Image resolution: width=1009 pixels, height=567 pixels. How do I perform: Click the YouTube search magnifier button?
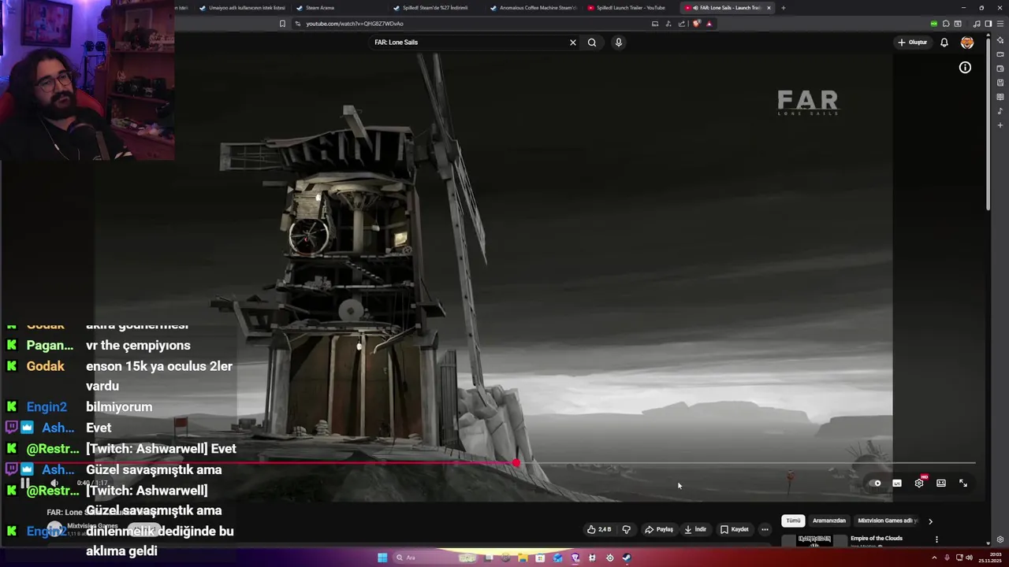click(x=592, y=43)
